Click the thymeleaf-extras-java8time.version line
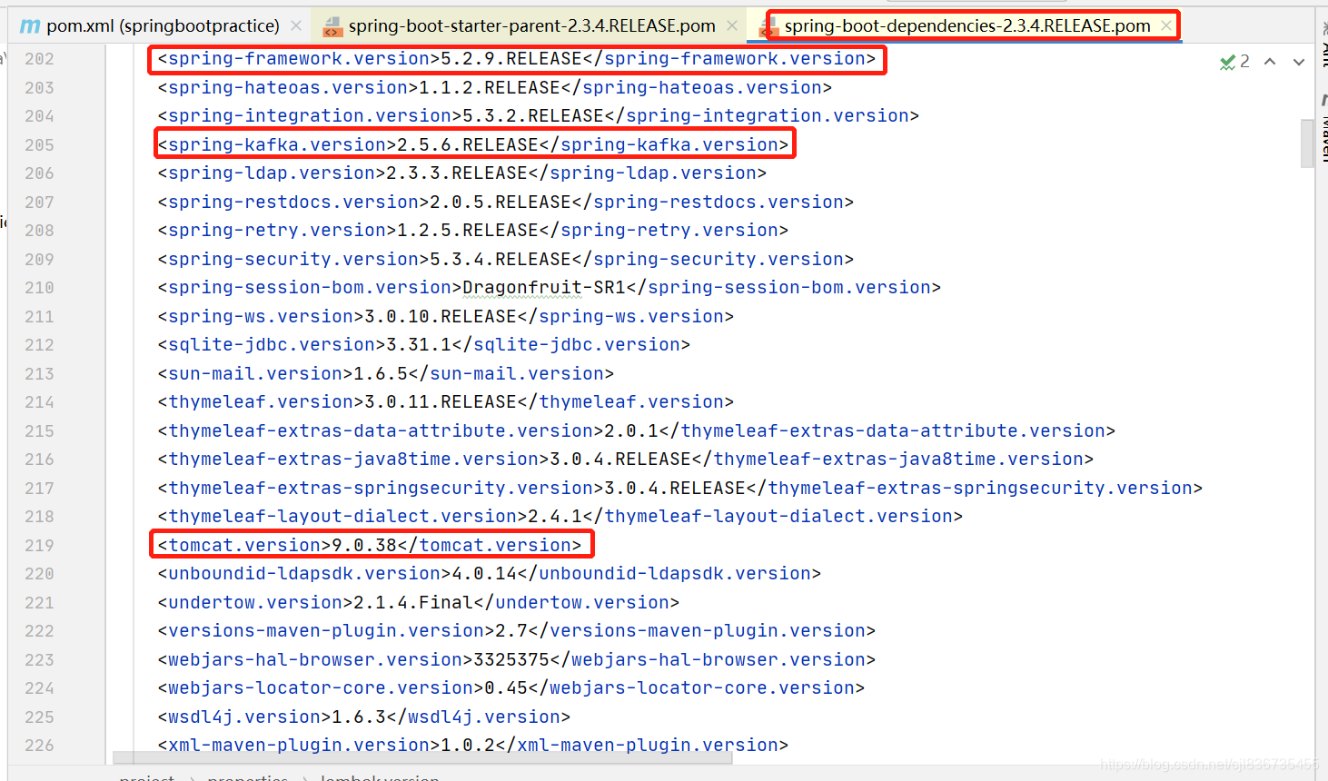 [626, 460]
